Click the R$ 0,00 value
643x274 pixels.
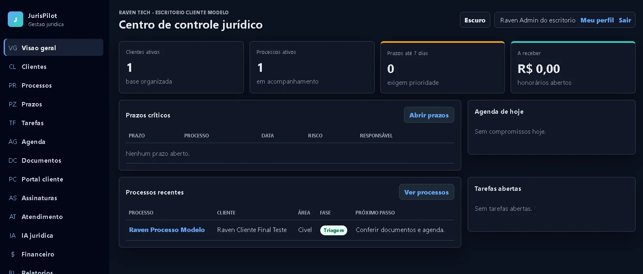[x=539, y=68]
